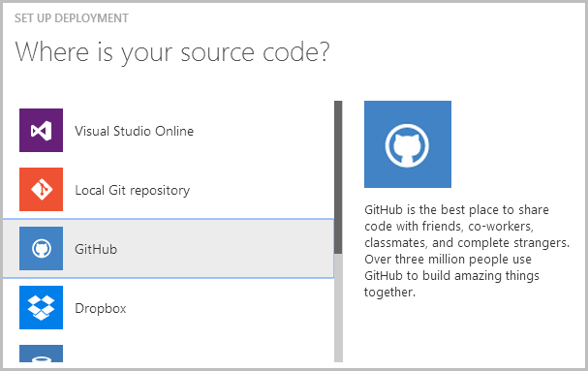Choose the Local Git repository label

coord(133,190)
